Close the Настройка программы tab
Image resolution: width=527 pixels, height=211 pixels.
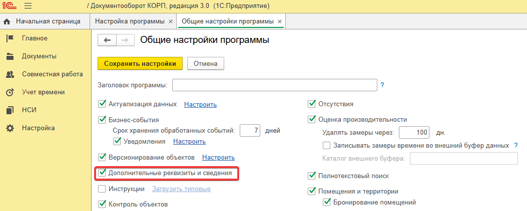click(170, 21)
